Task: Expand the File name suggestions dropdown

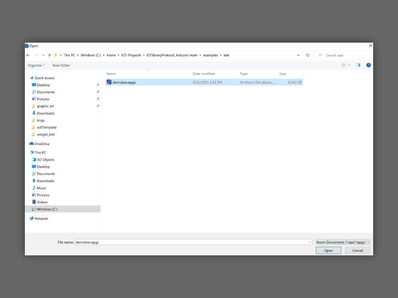Action: tap(310, 242)
